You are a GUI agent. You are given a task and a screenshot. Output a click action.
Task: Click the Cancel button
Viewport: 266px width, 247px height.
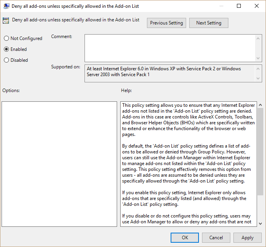(216, 238)
